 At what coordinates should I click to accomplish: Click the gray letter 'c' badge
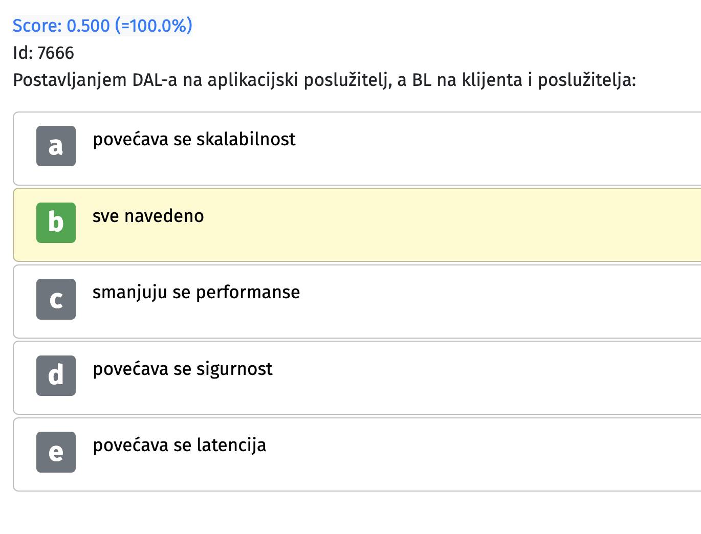56,299
